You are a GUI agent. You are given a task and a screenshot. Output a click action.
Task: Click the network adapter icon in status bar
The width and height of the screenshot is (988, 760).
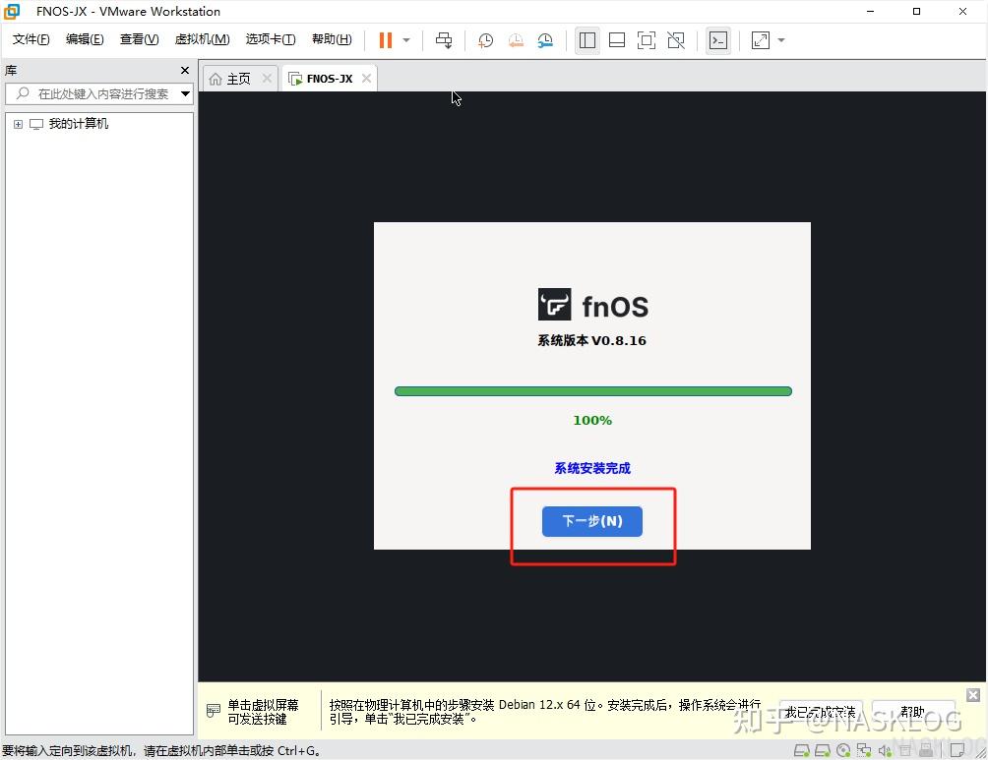[x=864, y=749]
